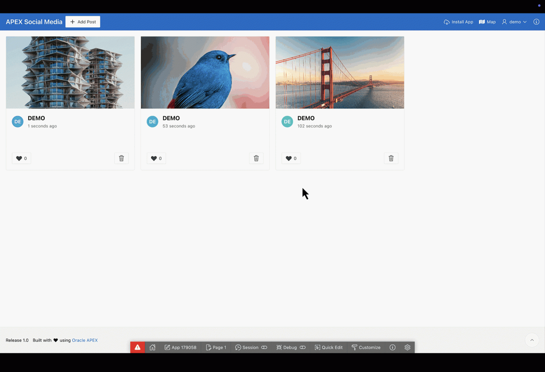Open the red warning alert in the toolbar

[138, 347]
